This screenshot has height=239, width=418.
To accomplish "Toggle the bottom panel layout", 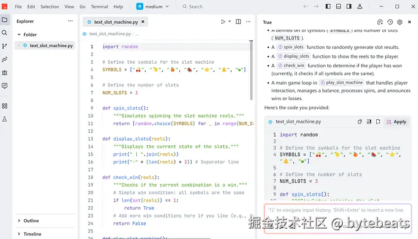I will coord(339,7).
